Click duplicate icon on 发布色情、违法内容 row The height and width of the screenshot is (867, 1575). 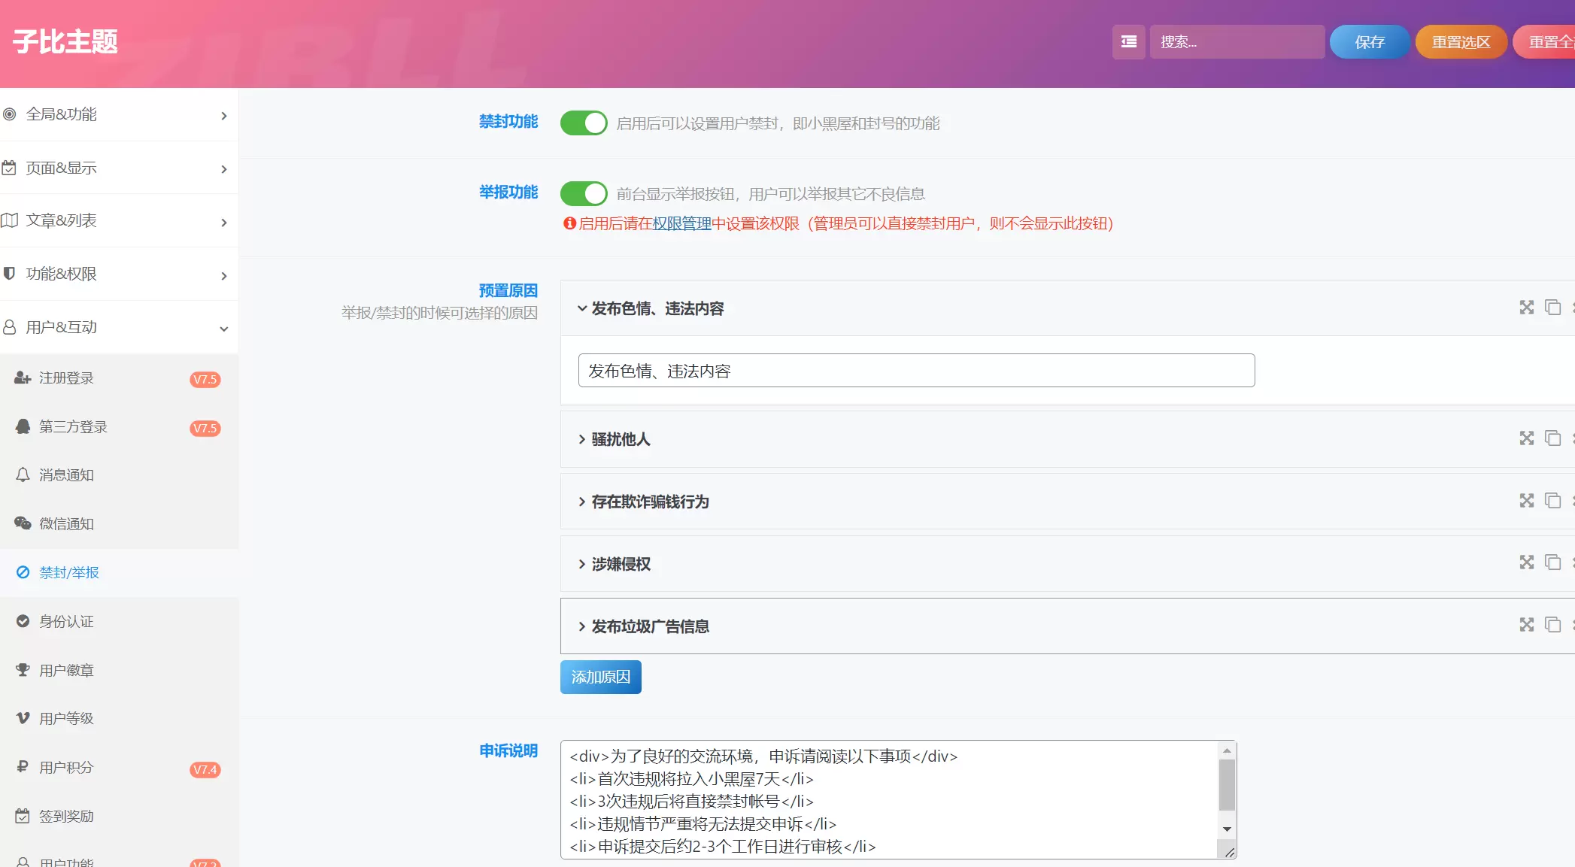pos(1552,308)
